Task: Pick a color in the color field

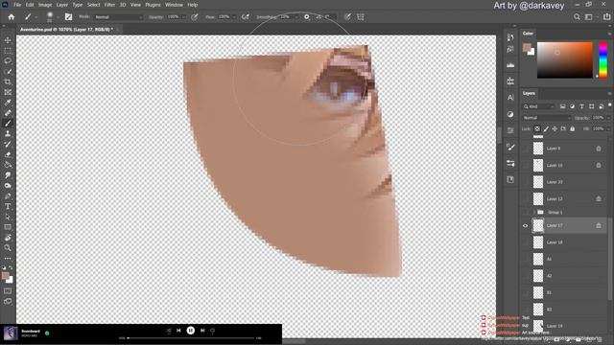Action: point(565,60)
